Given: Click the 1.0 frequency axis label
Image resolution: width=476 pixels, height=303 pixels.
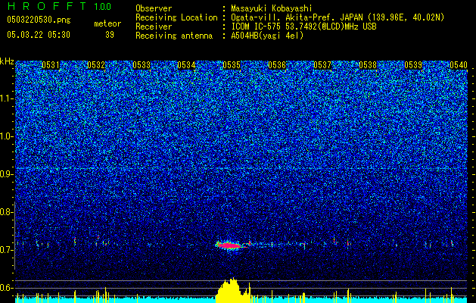Looking at the screenshot, I should pos(6,136).
